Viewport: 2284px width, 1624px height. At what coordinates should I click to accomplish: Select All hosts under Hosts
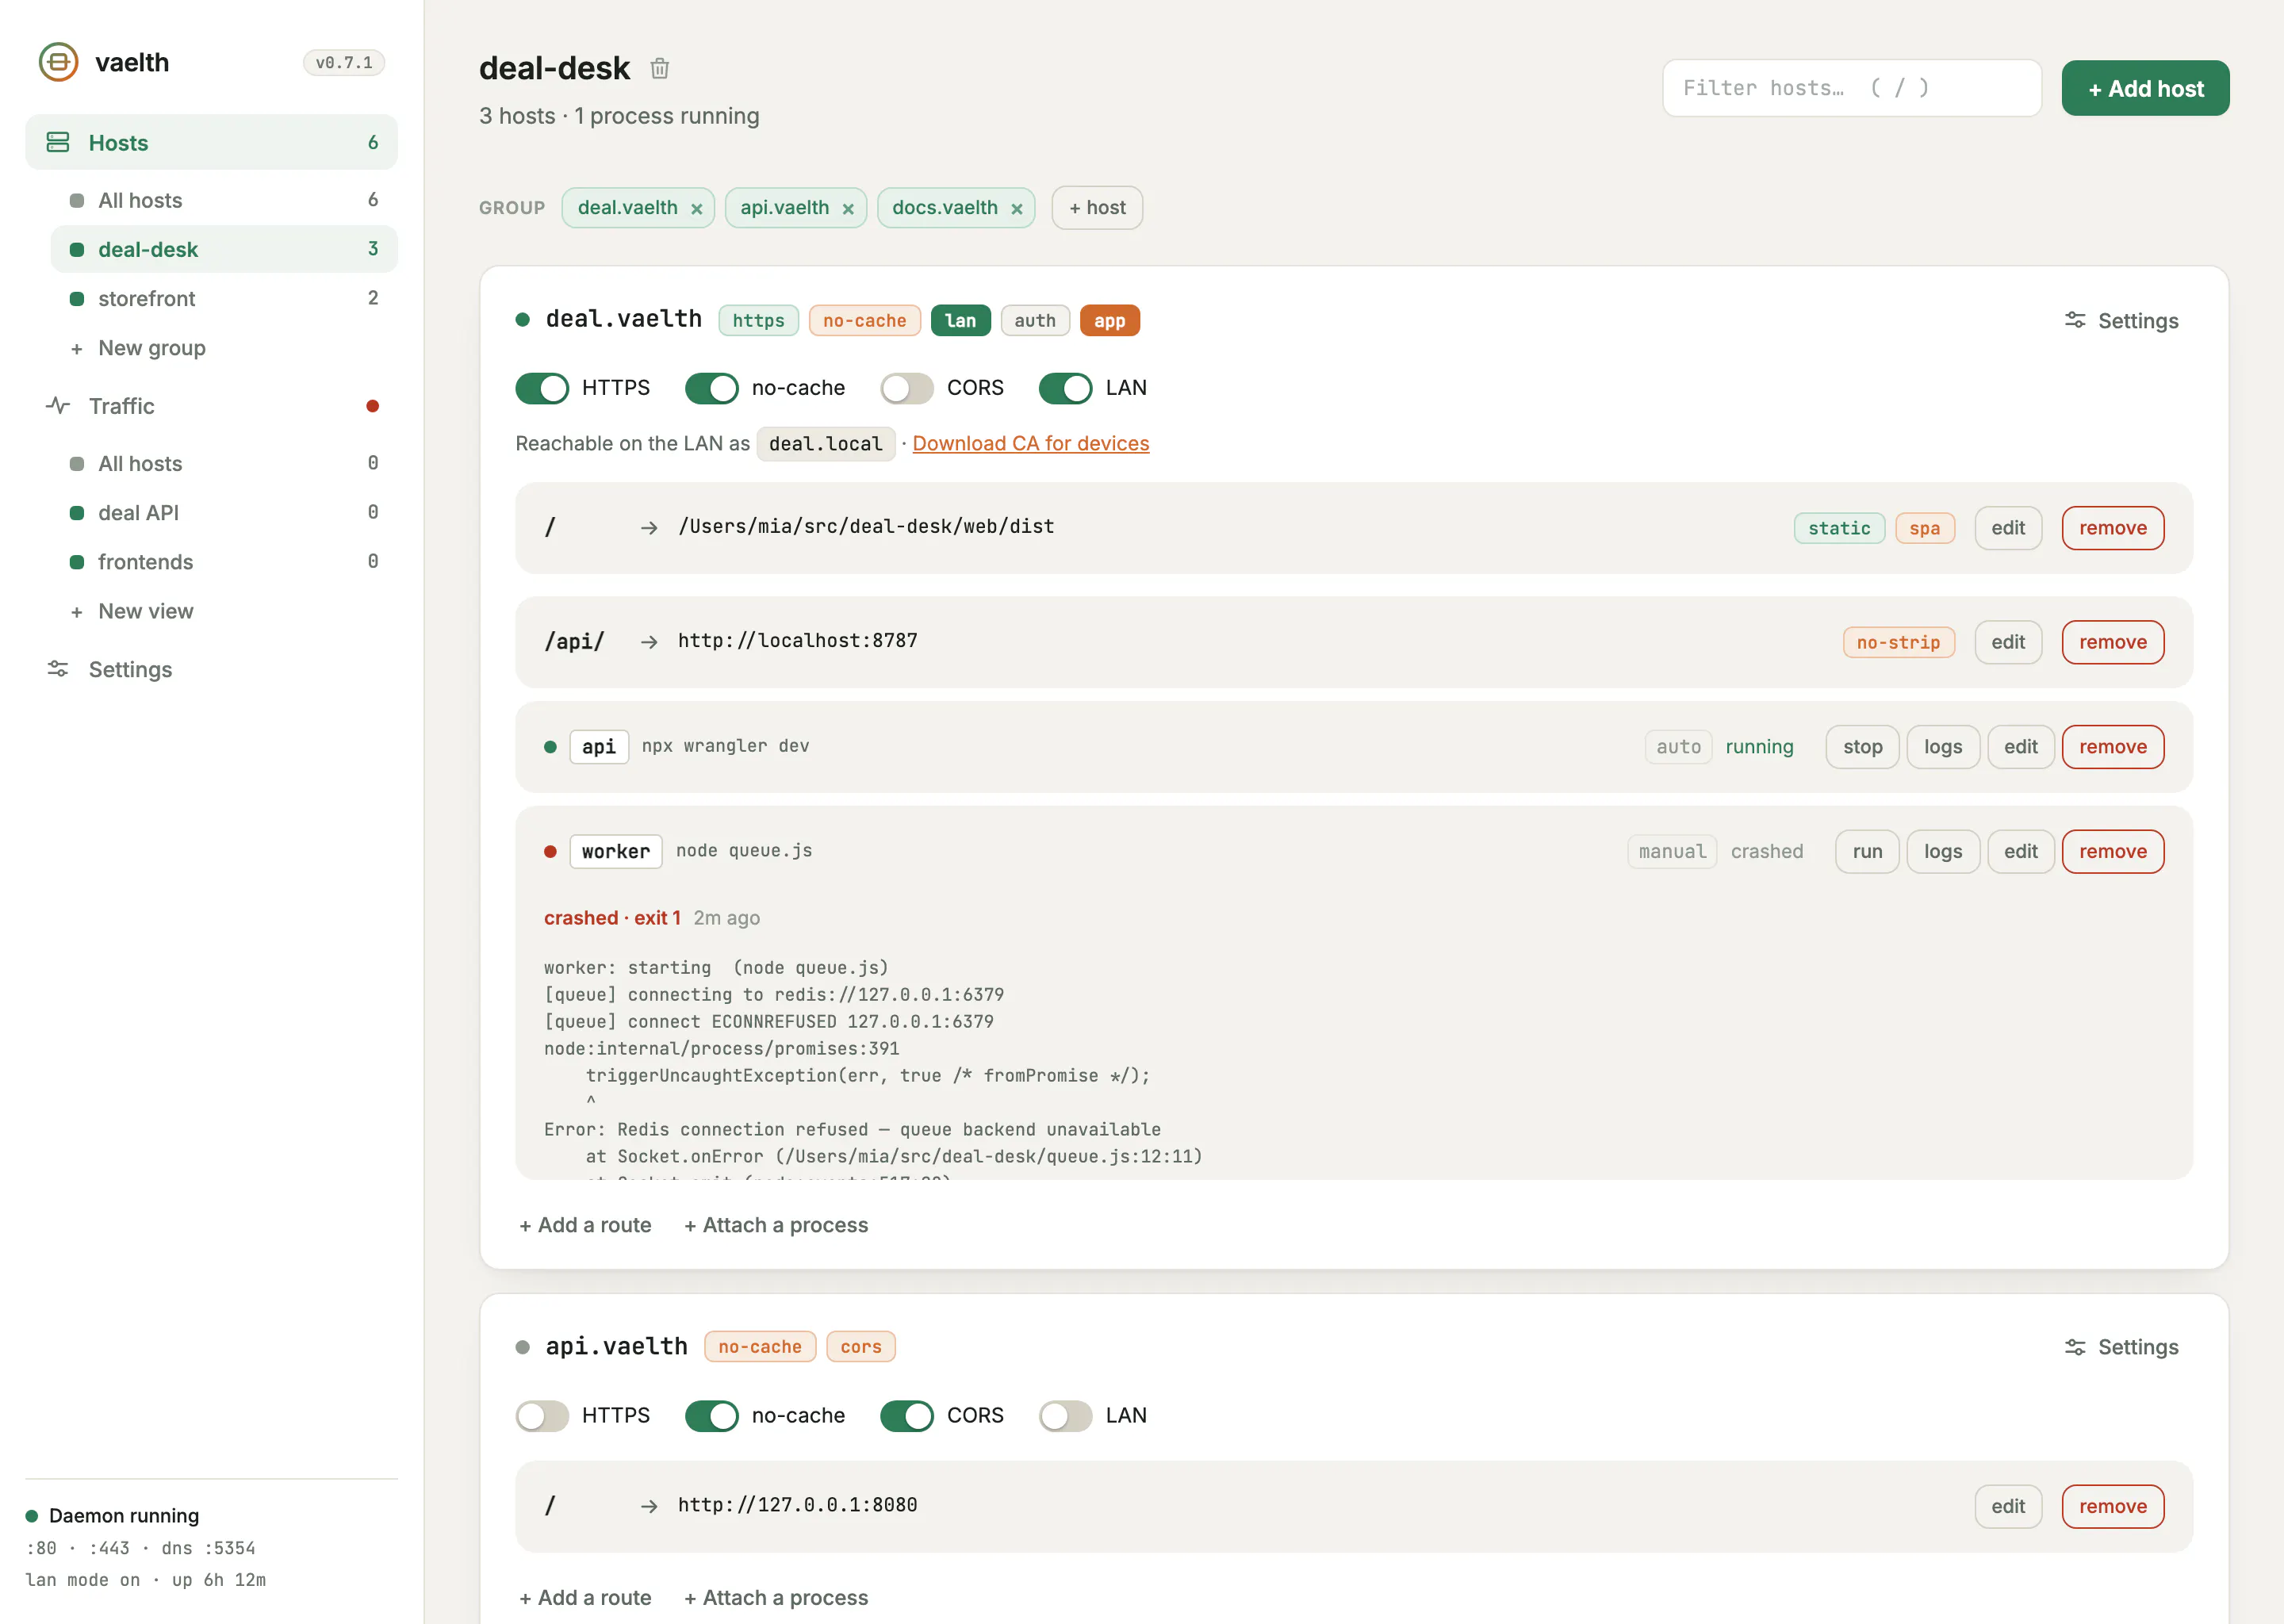click(x=224, y=200)
